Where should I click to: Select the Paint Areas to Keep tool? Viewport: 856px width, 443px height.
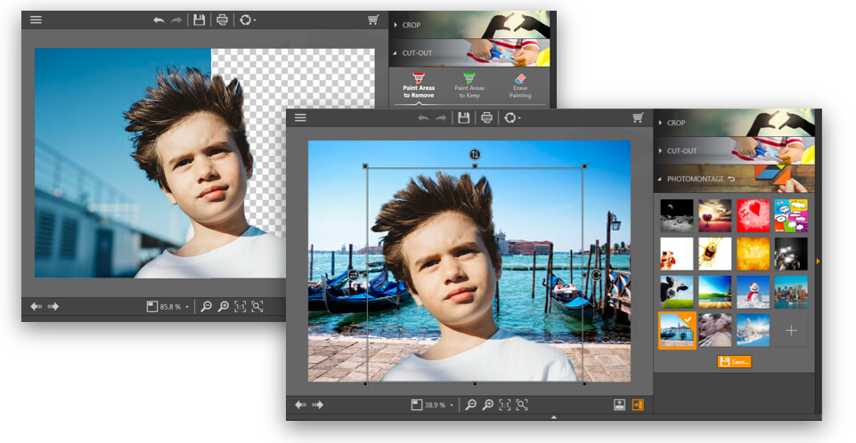click(469, 86)
